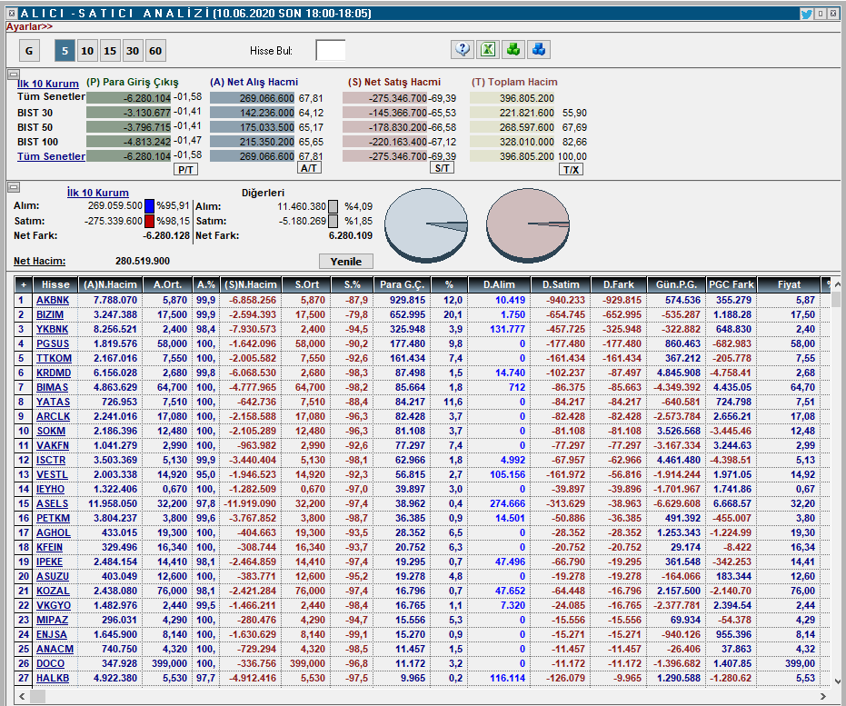Click the P/T button
846x706 pixels.
click(185, 169)
